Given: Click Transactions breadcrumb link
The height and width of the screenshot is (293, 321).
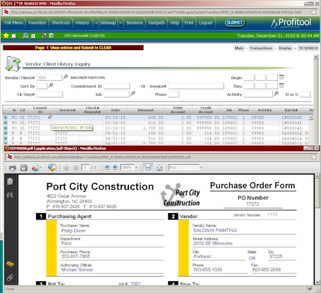Looking at the screenshot, I should click(261, 48).
